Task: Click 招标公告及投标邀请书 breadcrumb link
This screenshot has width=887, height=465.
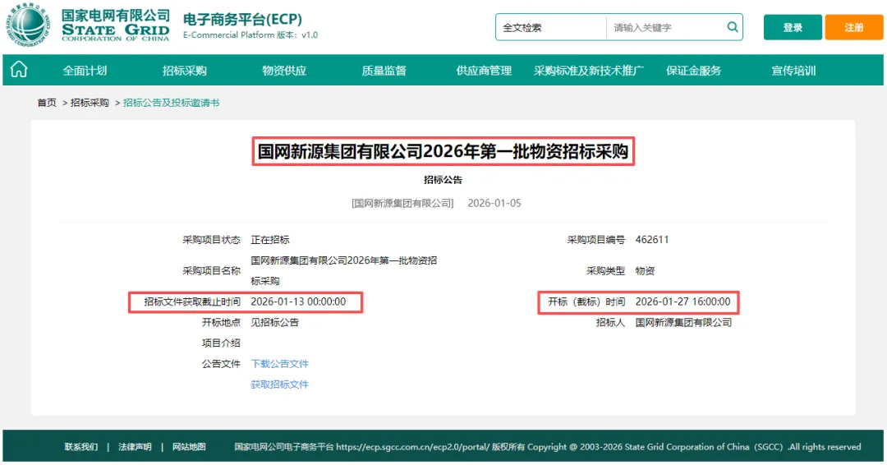Action: point(171,103)
